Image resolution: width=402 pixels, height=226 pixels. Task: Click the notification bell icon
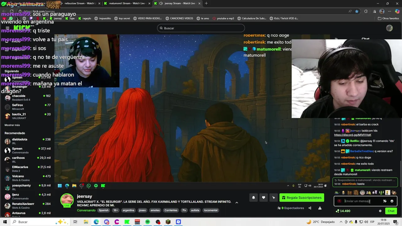(x=253, y=197)
